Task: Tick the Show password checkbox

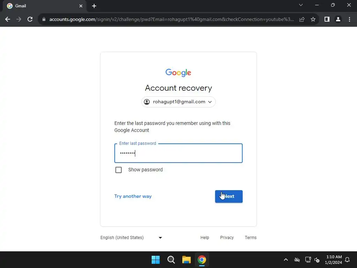Action: coord(119,170)
